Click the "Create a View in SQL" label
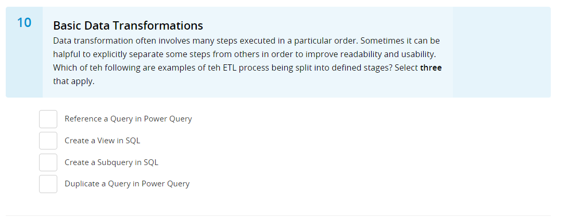 pos(102,141)
